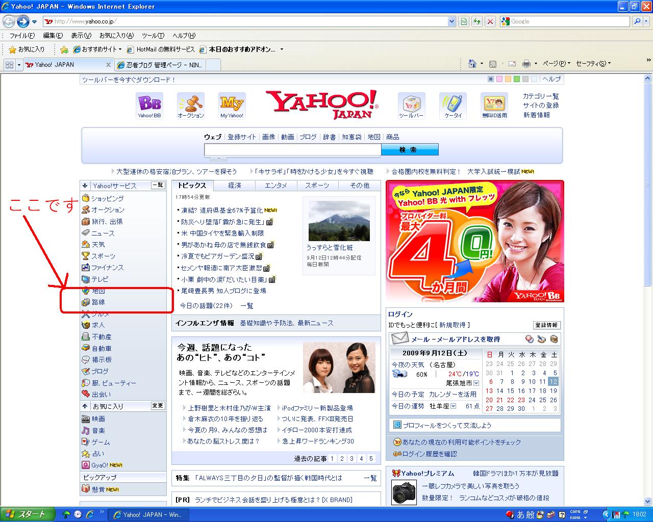Click the Toolbar (ツールバー) icon
Viewport: 653px width, 522px height.
click(x=411, y=106)
